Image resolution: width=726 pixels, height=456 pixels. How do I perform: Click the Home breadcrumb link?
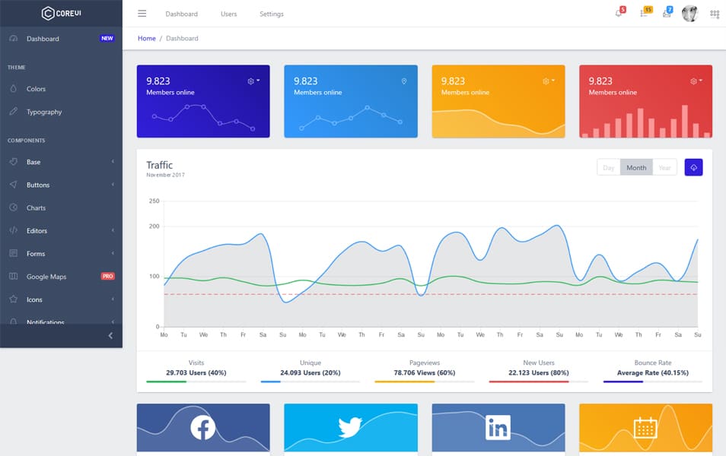click(146, 38)
